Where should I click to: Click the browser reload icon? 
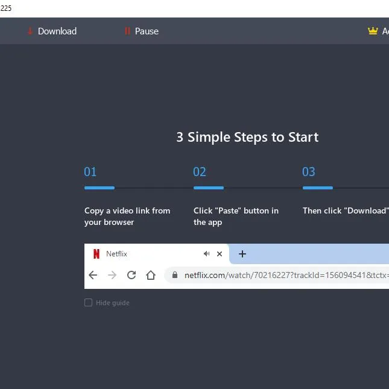(131, 275)
